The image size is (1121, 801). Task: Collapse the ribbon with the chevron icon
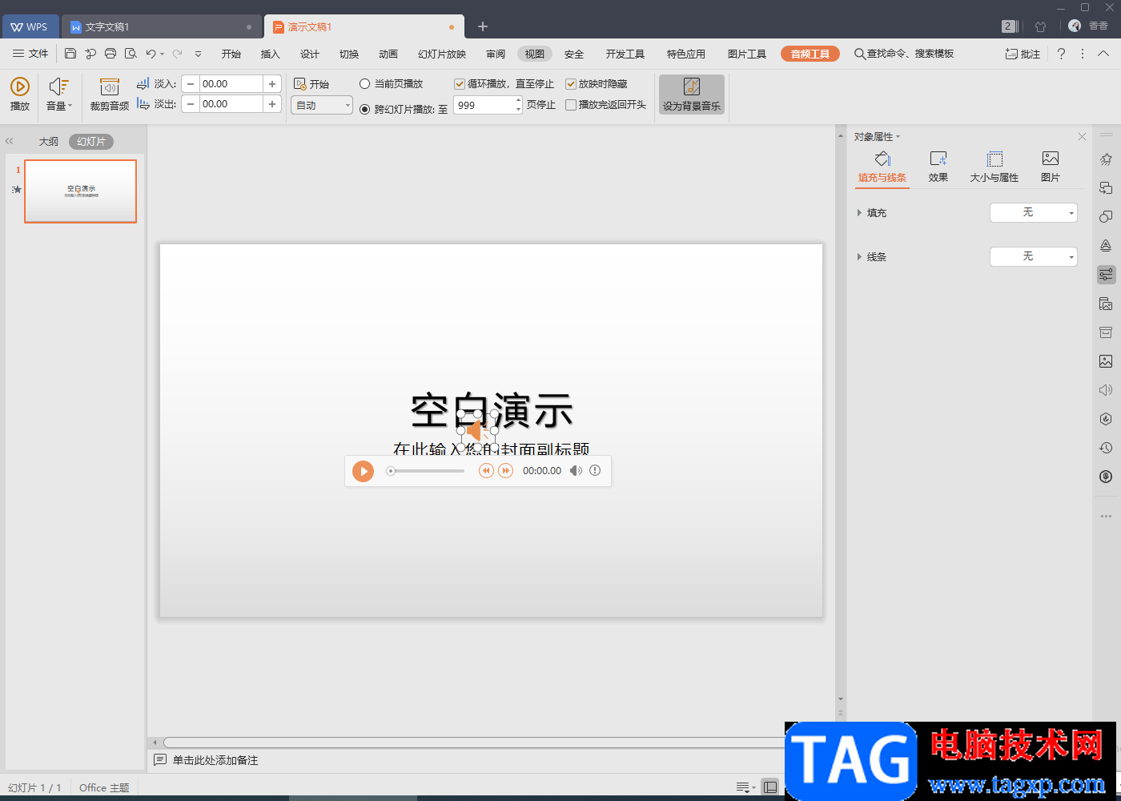1103,54
